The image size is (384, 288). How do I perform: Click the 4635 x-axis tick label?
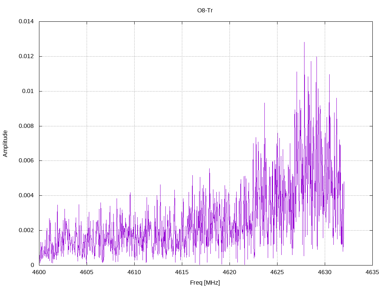372,272
